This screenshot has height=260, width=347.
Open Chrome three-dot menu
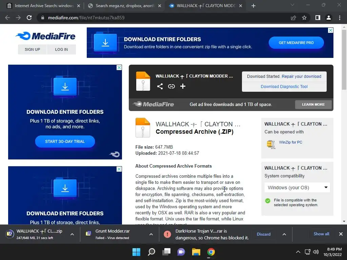pos(340,18)
